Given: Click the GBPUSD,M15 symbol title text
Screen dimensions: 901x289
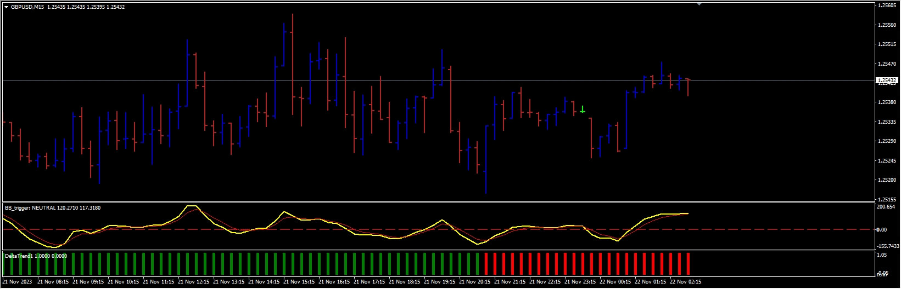Looking at the screenshot, I should point(27,7).
